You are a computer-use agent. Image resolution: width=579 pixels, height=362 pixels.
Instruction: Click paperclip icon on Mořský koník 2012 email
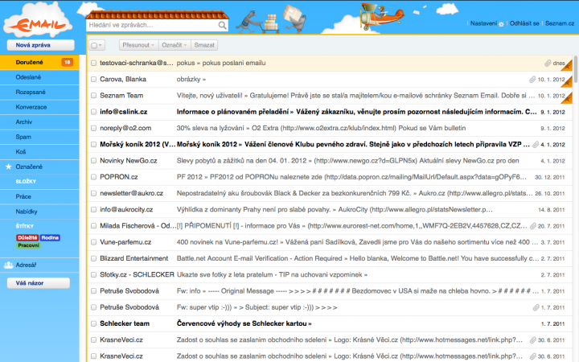coord(536,145)
